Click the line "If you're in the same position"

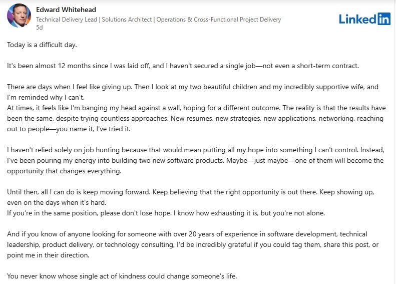[x=166, y=213]
